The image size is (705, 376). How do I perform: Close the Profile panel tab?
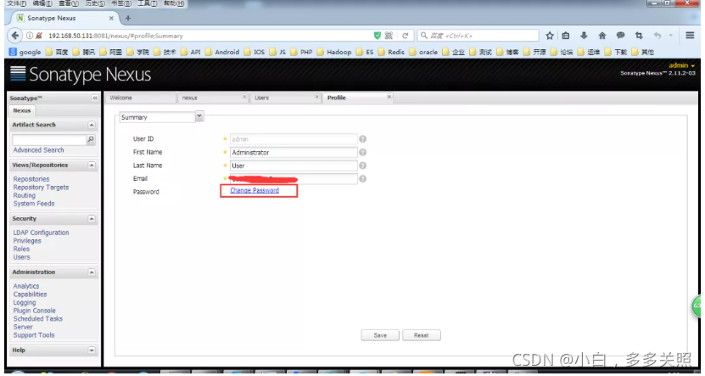click(389, 97)
